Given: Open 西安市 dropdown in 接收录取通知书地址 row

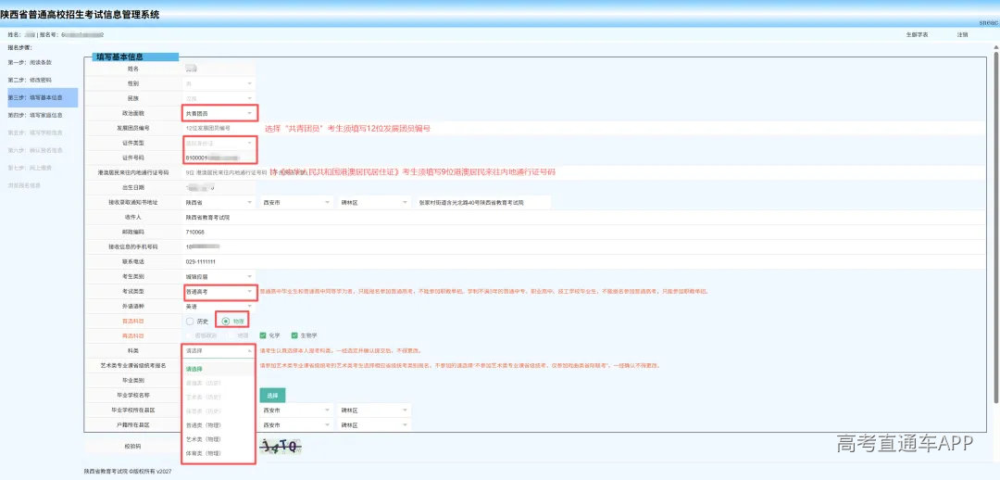Looking at the screenshot, I should point(296,202).
